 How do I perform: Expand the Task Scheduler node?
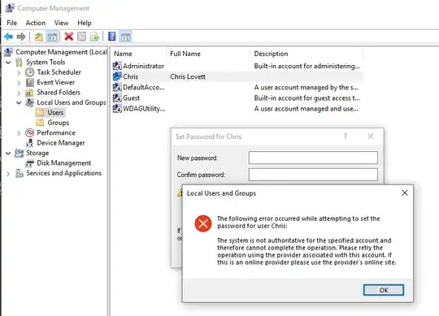[x=19, y=73]
